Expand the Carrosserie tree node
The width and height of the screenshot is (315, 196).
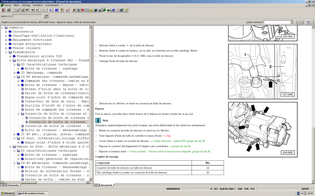point(6,31)
